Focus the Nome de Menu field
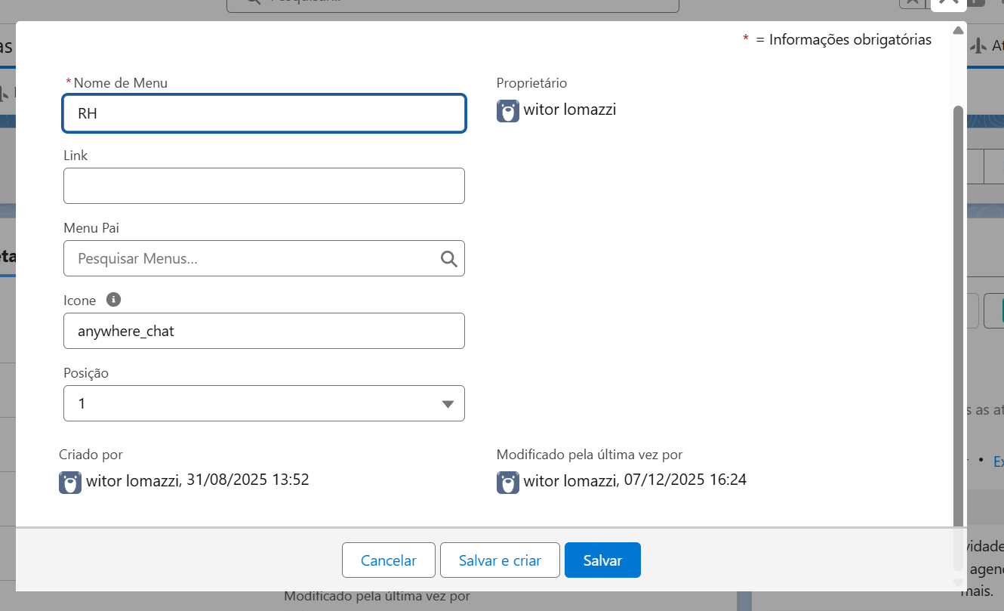This screenshot has height=611, width=1004. (x=263, y=114)
